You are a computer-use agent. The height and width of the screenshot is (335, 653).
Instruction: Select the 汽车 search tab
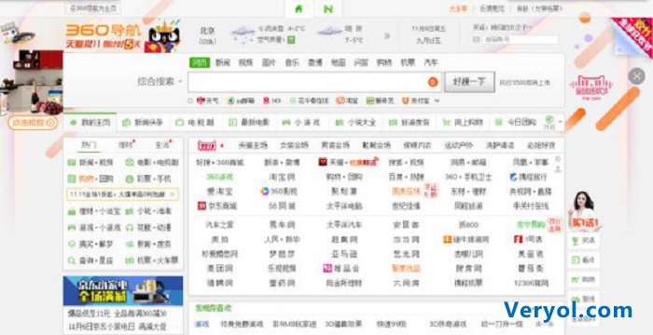(431, 62)
